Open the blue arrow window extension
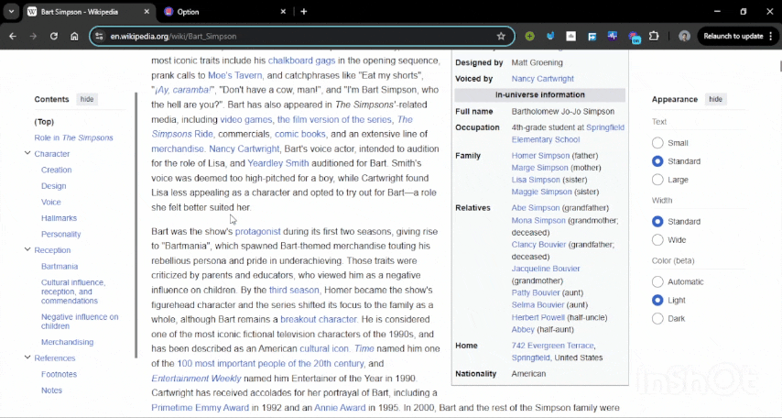The height and width of the screenshot is (418, 782). (592, 36)
